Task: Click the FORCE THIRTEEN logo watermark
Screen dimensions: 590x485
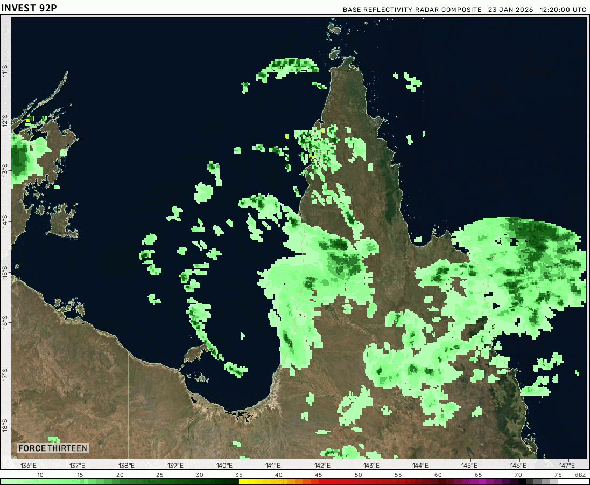Action: 53,448
